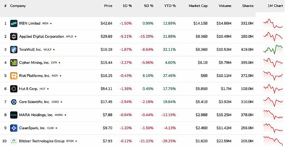View Bitdeer's red 1M chart thumbnail
This screenshot has width=286, height=147.
[273, 141]
